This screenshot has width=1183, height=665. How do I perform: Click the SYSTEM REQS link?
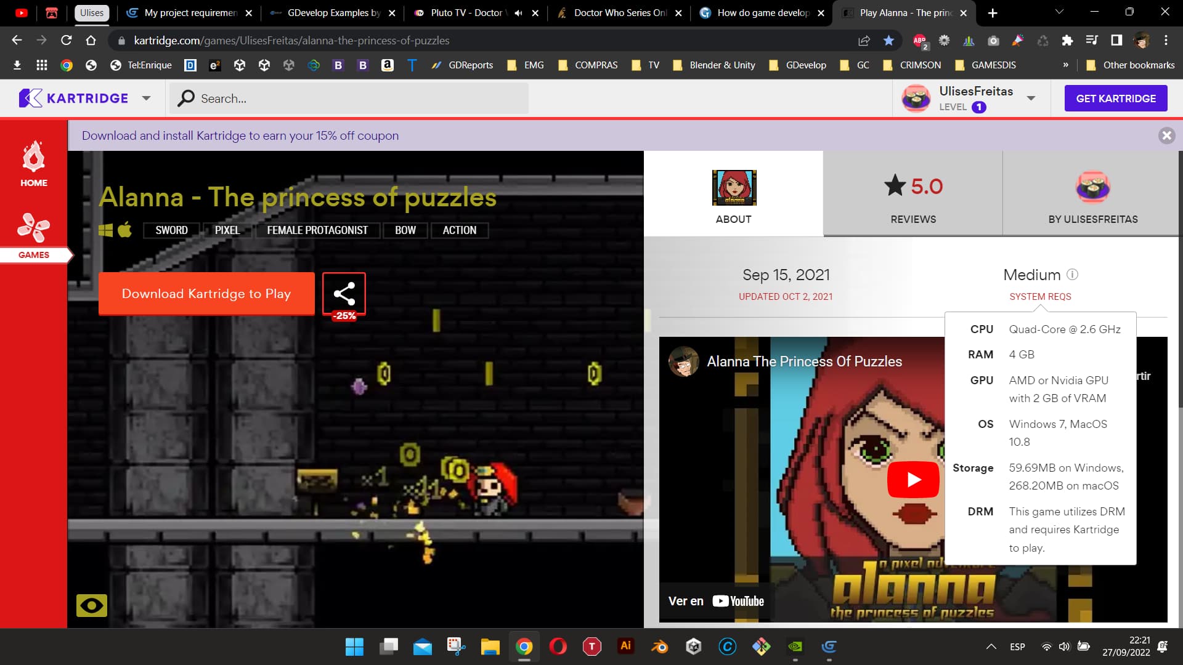click(x=1040, y=297)
